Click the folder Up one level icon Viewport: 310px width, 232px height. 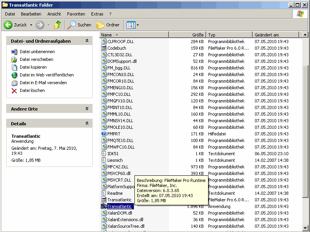(x=58, y=25)
